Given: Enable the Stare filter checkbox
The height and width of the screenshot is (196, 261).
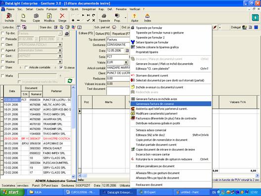Looking at the screenshot, I should [x=2, y=68].
